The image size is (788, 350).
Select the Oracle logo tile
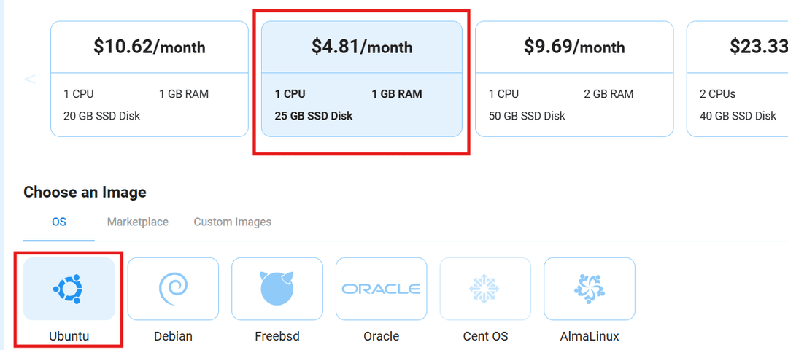[x=381, y=289]
